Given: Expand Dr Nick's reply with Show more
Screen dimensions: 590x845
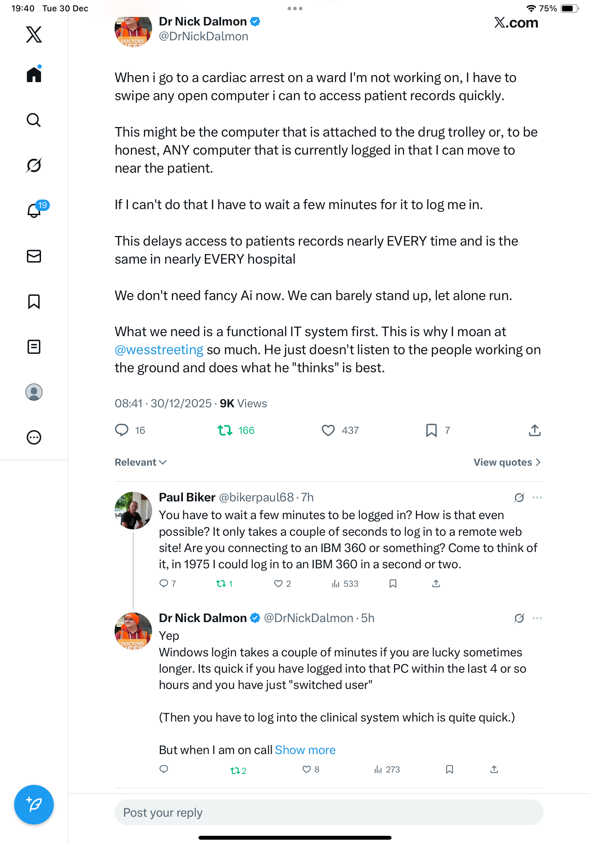Looking at the screenshot, I should [305, 750].
